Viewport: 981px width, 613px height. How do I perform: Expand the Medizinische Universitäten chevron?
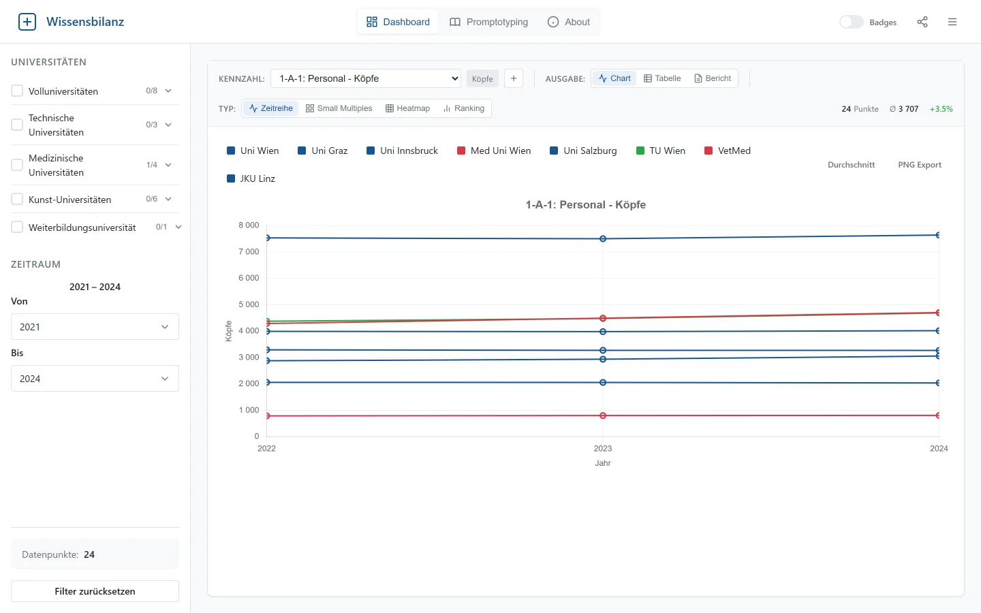(x=168, y=165)
